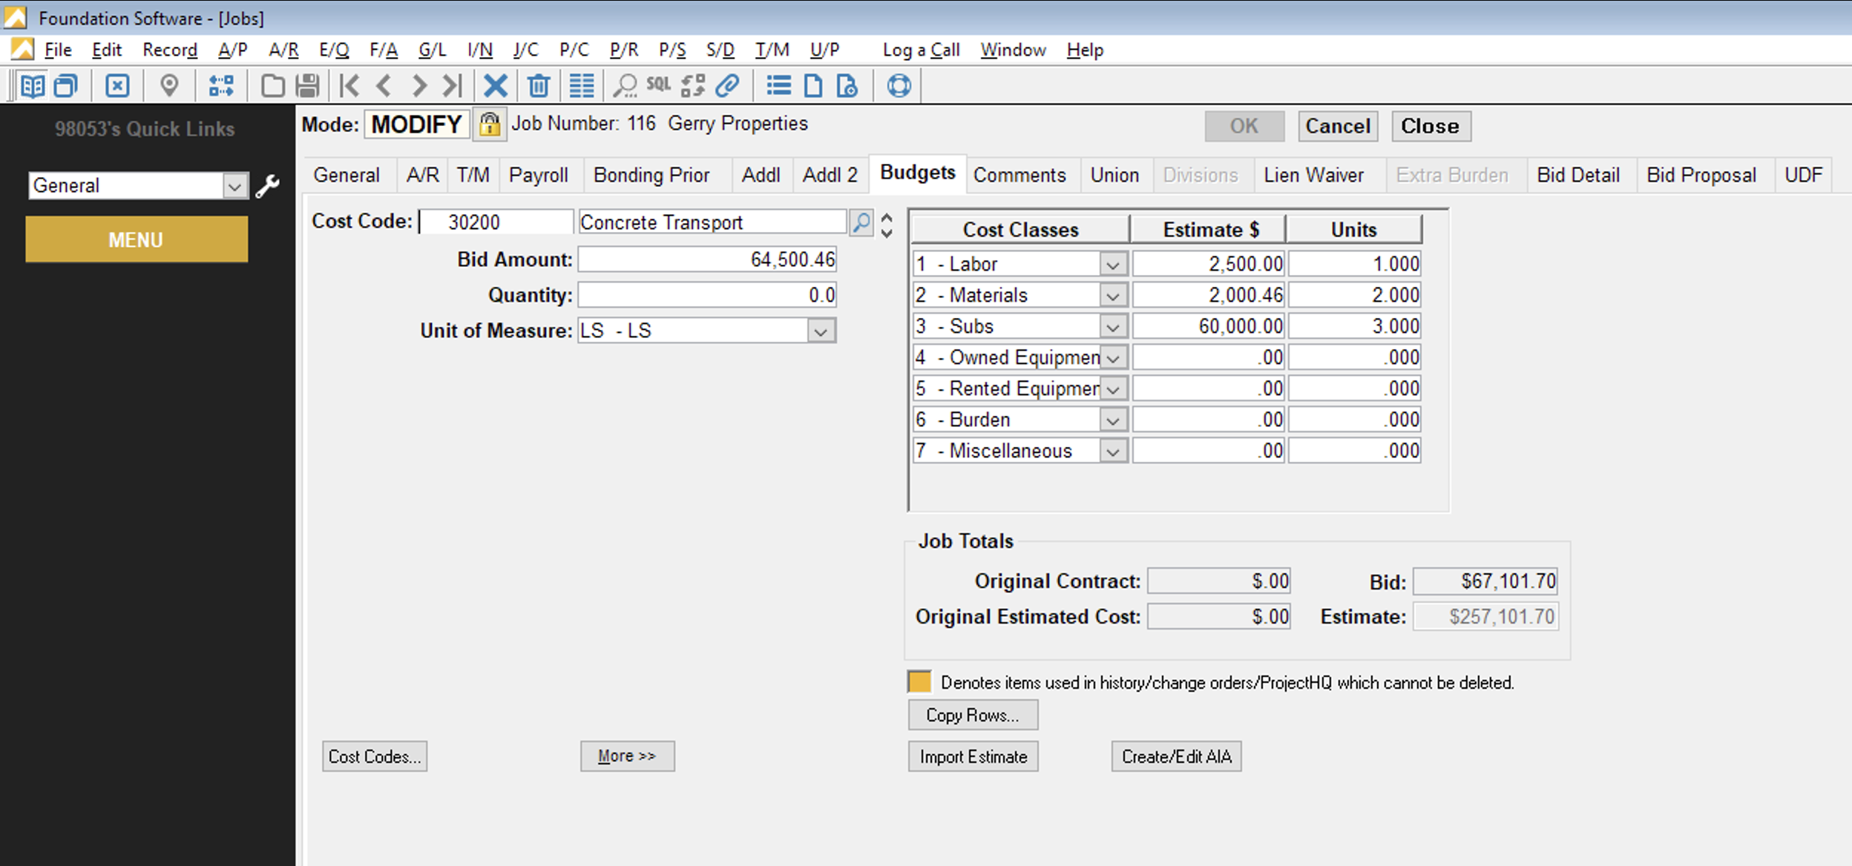The height and width of the screenshot is (866, 1852).
Task: Click the Import Estimate button
Action: (973, 758)
